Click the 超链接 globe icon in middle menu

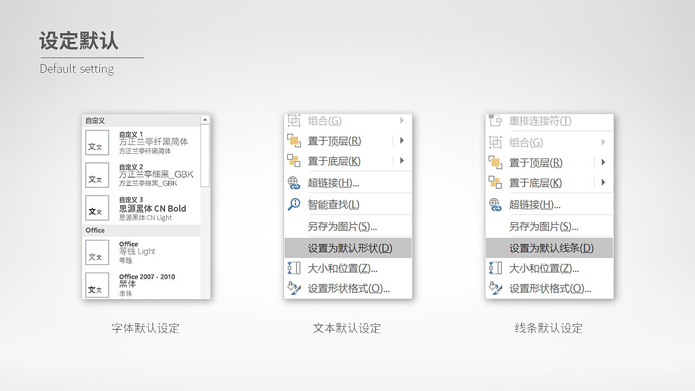point(294,183)
